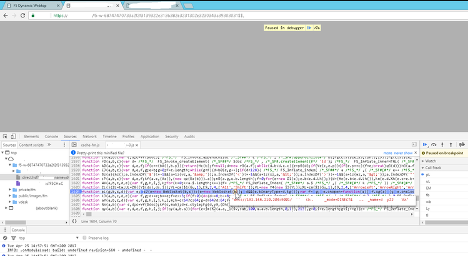Click the Step out of function icon

click(x=451, y=144)
